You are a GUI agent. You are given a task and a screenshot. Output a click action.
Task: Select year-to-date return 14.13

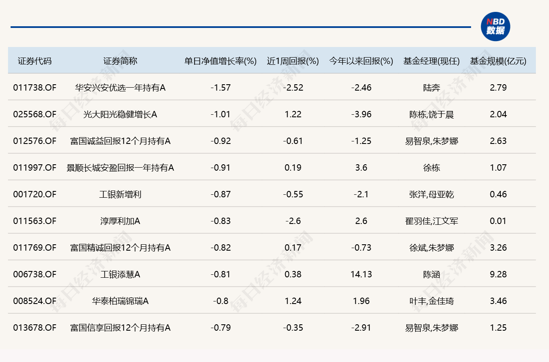361,274
